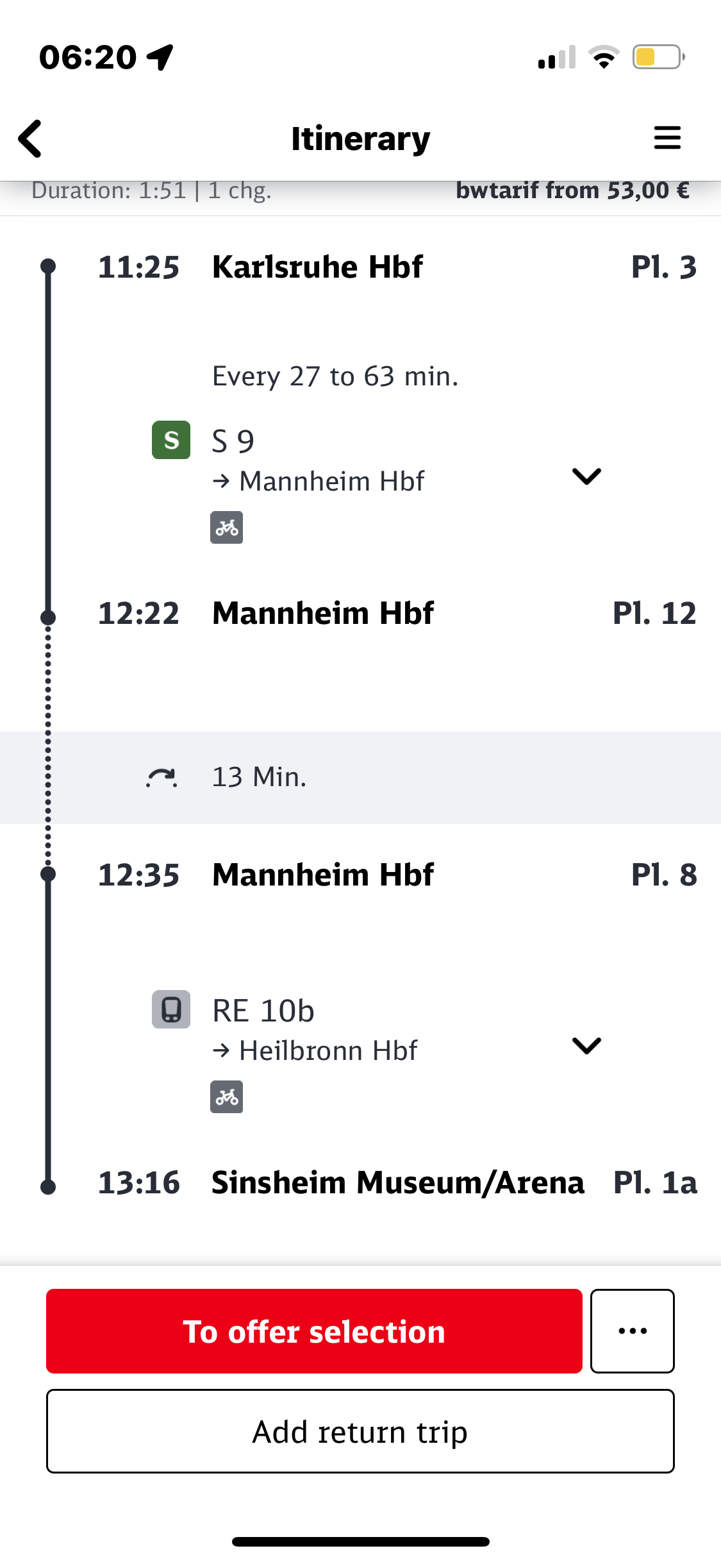Tap the battery icon in status bar
The width and height of the screenshot is (721, 1562).
coord(658,57)
